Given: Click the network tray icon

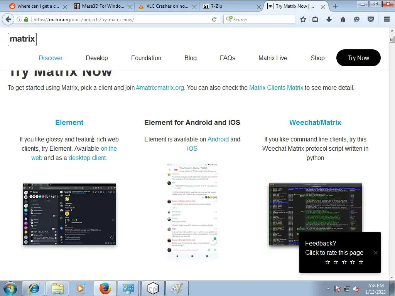Looking at the screenshot, I should click(x=347, y=289).
